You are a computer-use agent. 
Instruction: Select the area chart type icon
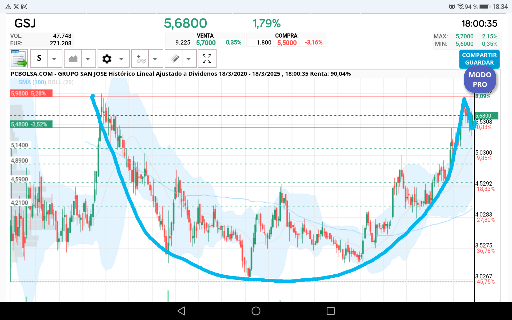click(73, 58)
